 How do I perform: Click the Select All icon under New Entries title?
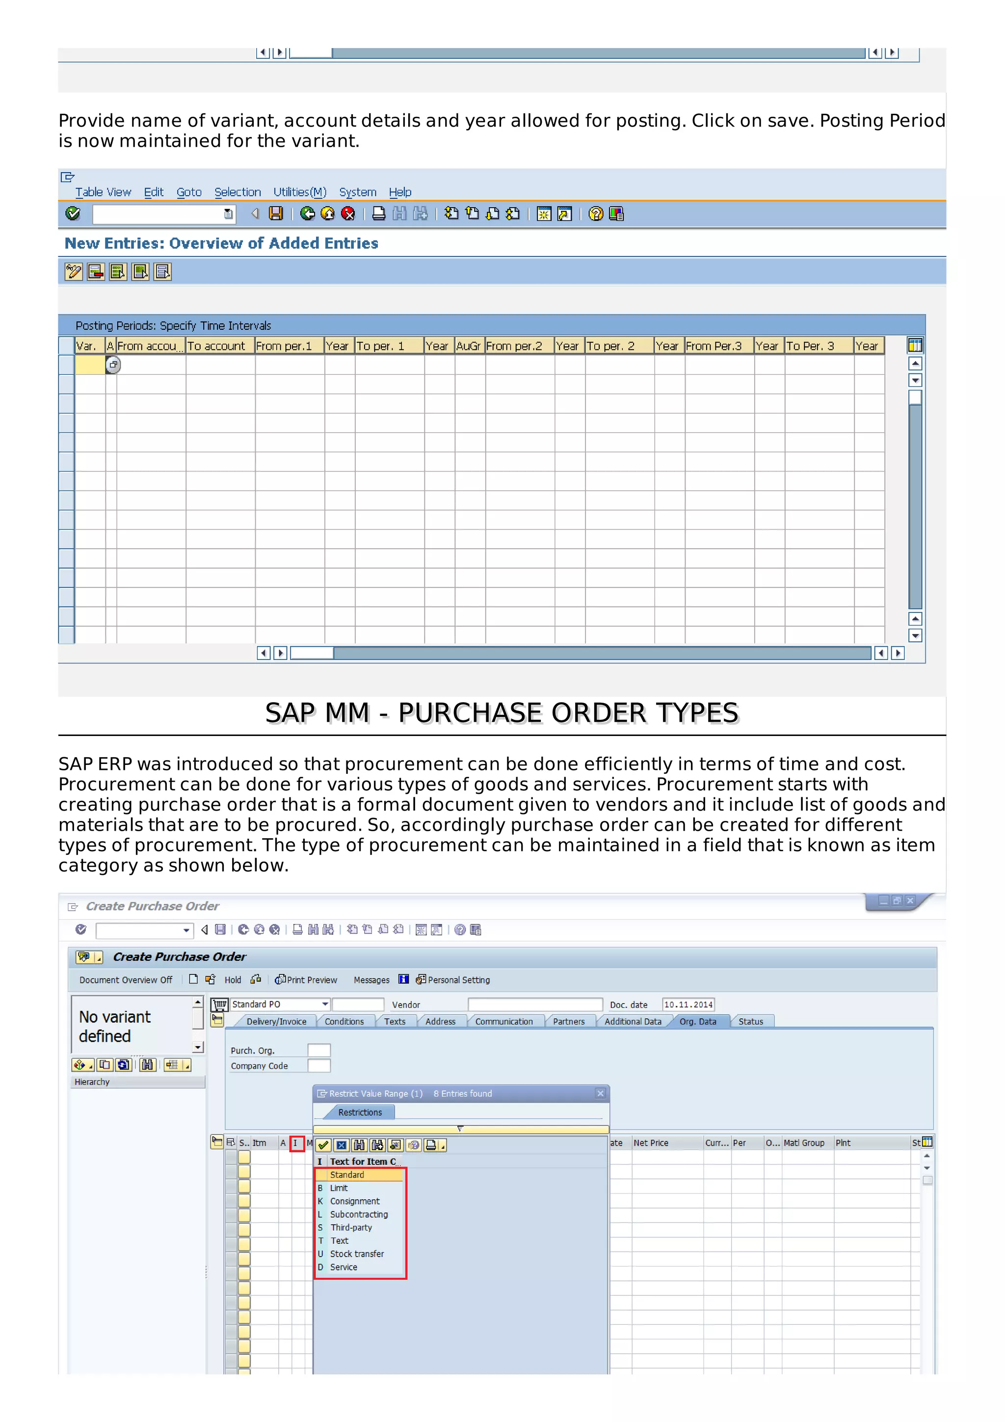click(x=118, y=271)
